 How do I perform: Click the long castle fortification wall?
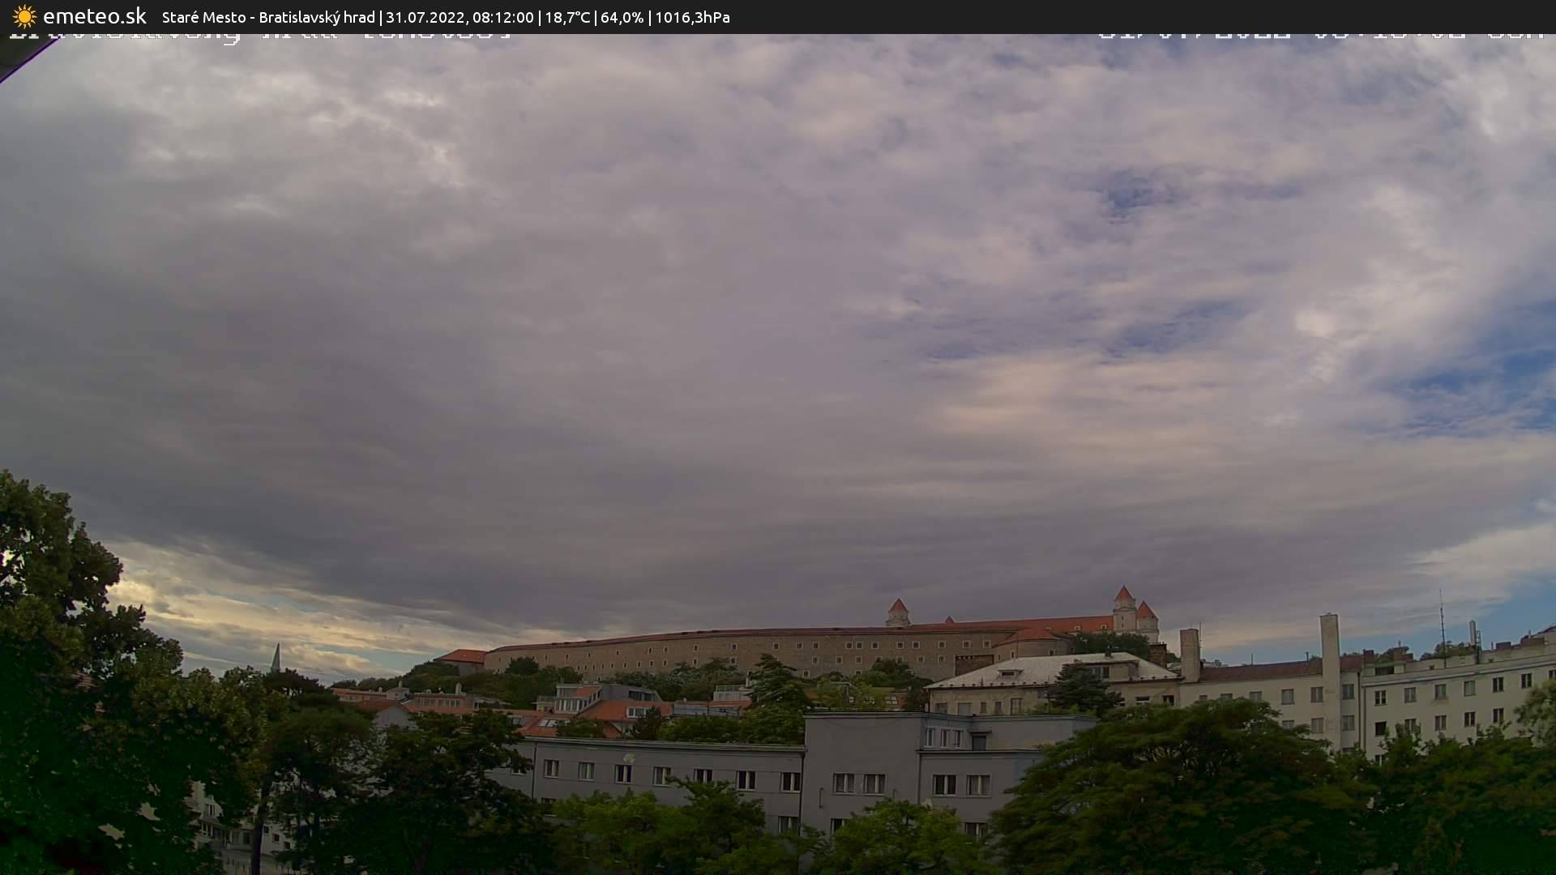(729, 653)
